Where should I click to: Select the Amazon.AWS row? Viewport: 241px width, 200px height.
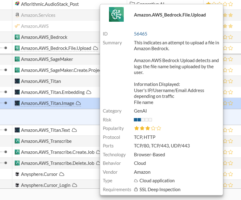pos(35,26)
